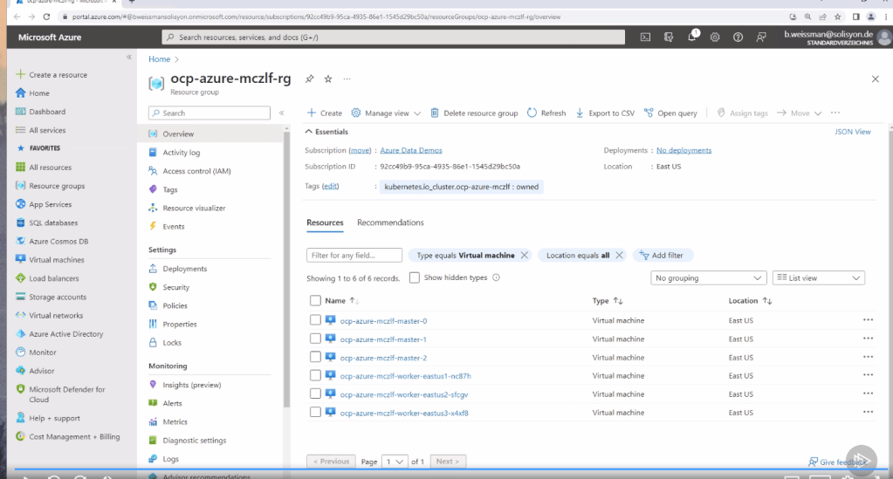893x479 pixels.
Task: Add resource group to favorites star
Action: (328, 79)
